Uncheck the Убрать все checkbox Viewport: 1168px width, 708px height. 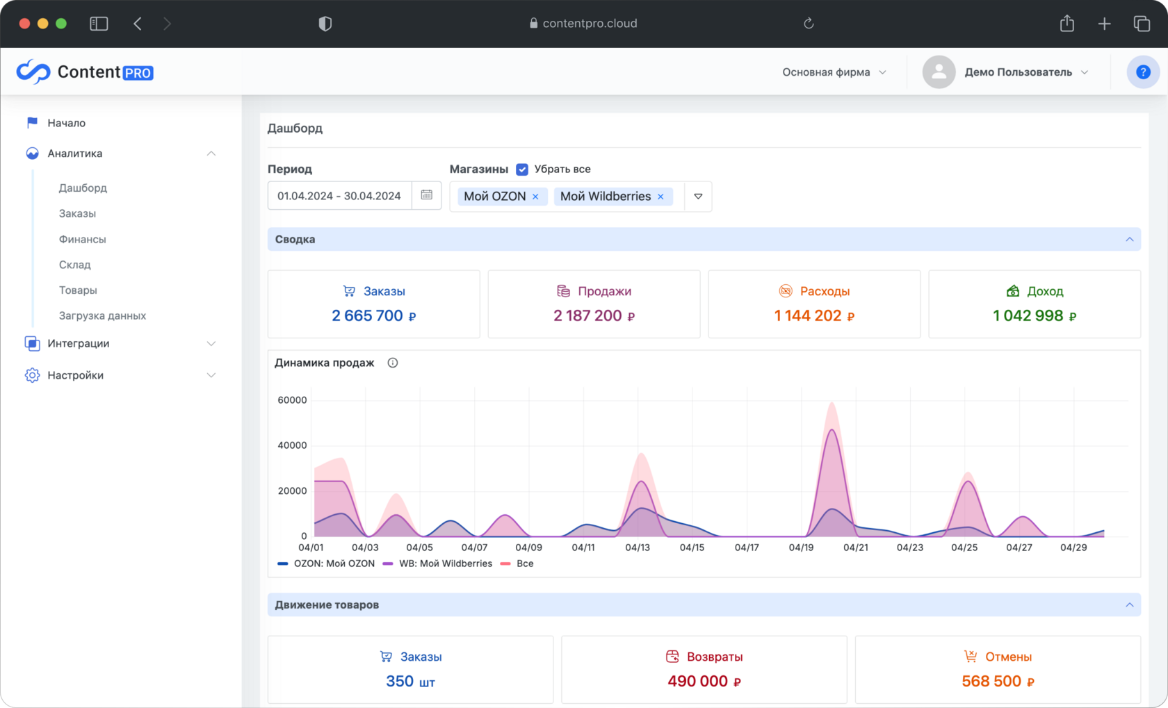[522, 170]
